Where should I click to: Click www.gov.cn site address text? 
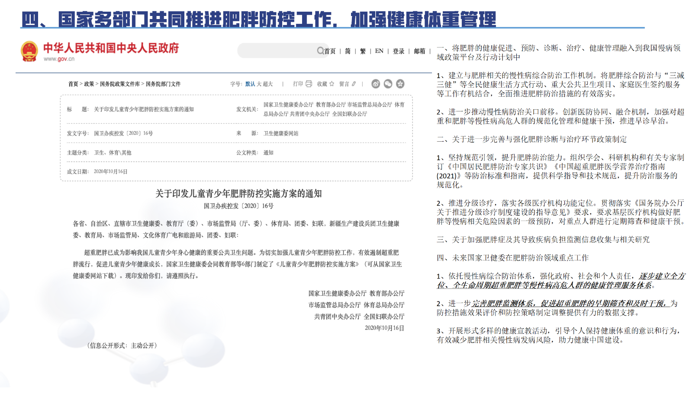point(59,59)
